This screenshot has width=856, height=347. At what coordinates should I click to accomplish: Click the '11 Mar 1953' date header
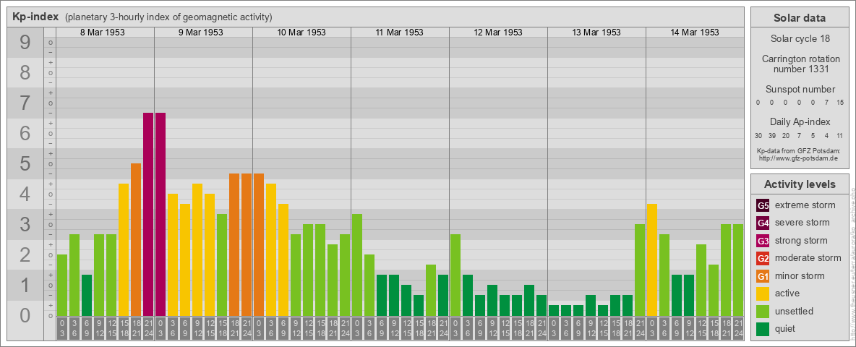coord(400,33)
